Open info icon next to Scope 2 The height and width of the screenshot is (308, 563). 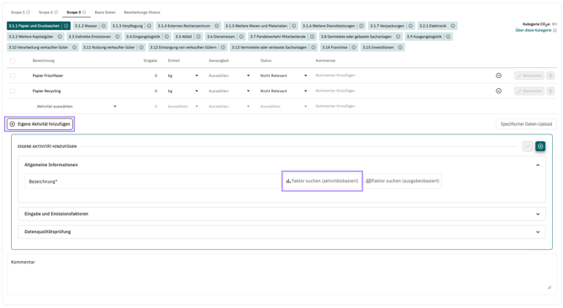click(x=56, y=13)
